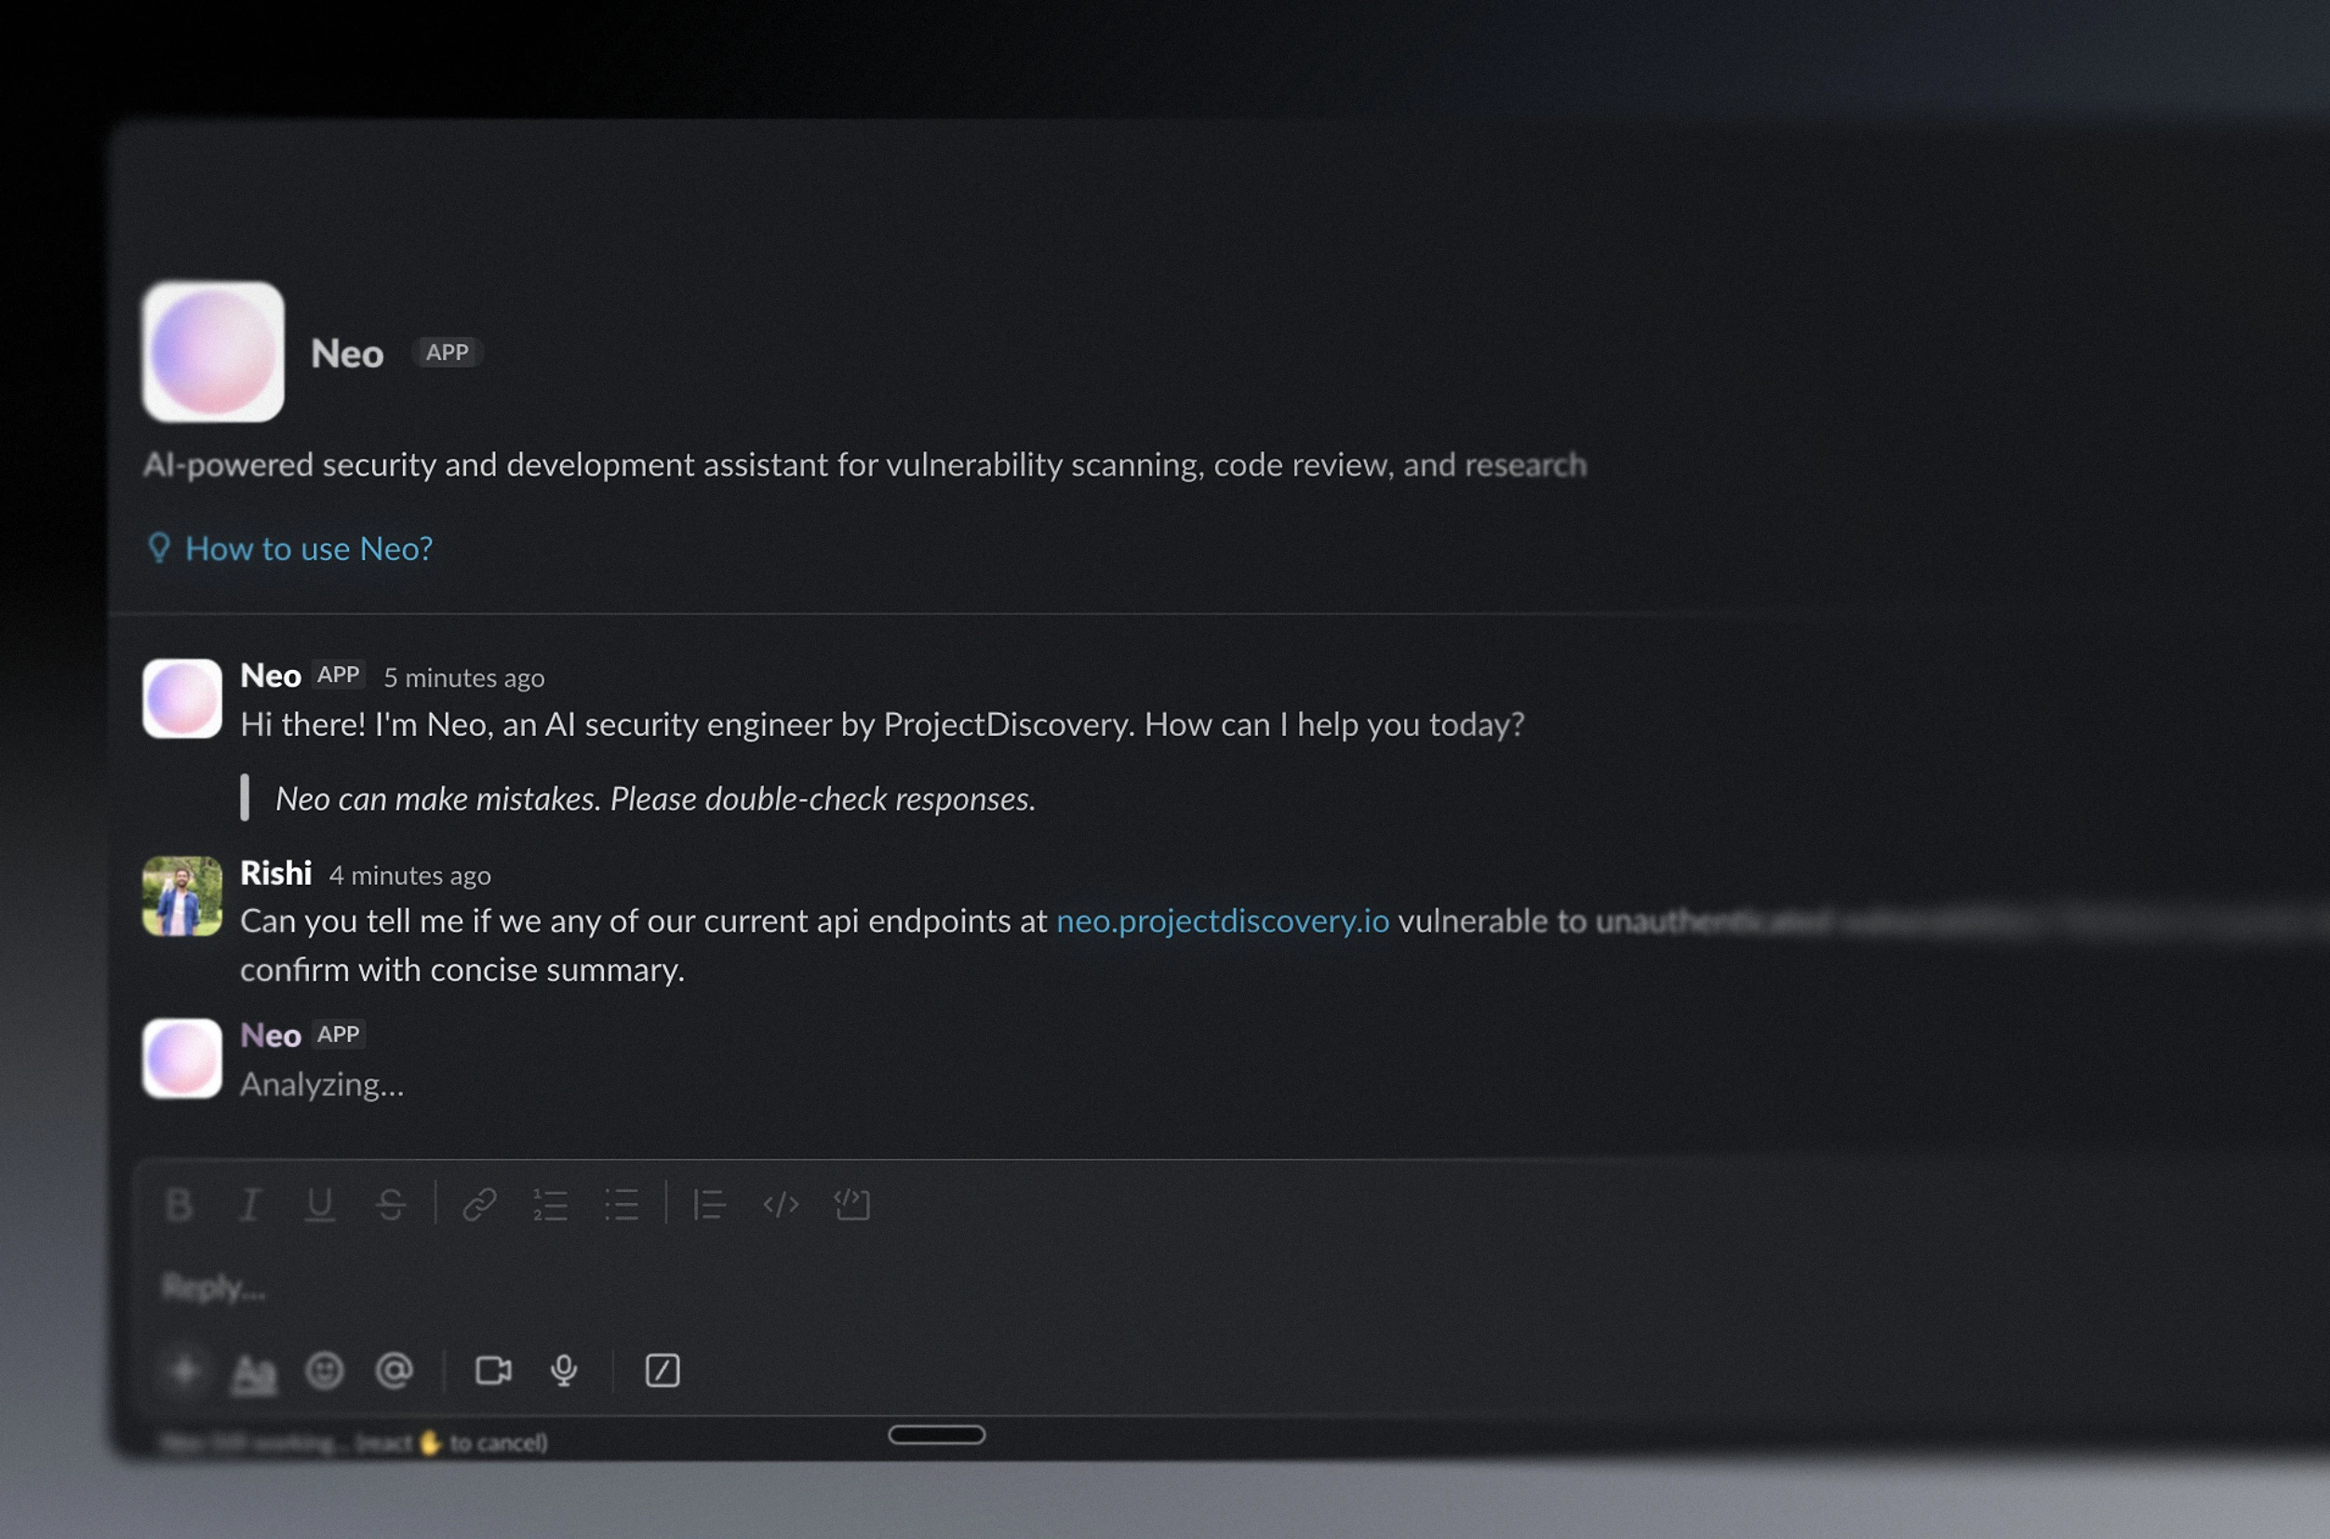This screenshot has height=1539, width=2330.
Task: Click the AI-powered security assistant description
Action: click(864, 464)
